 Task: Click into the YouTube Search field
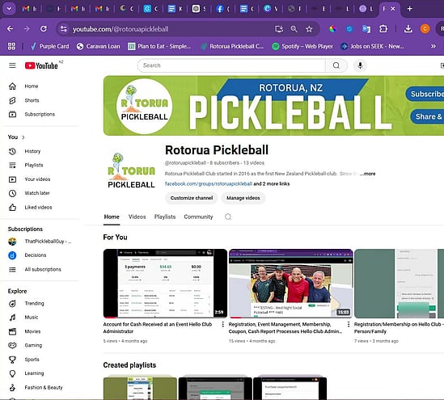(x=231, y=65)
